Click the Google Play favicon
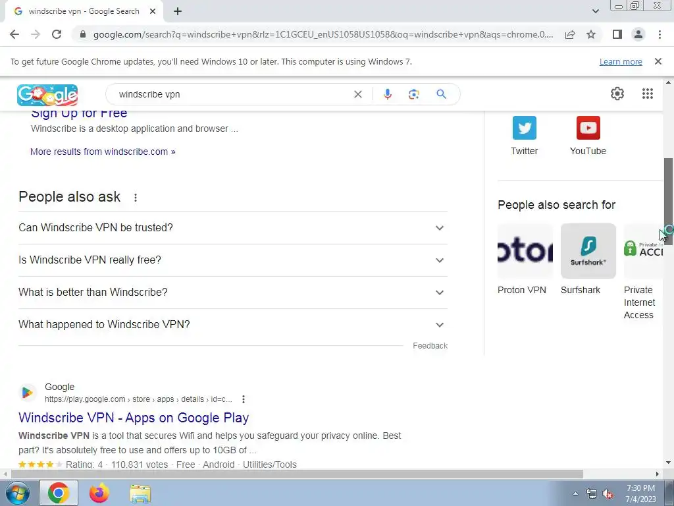The height and width of the screenshot is (506, 674). tap(27, 393)
